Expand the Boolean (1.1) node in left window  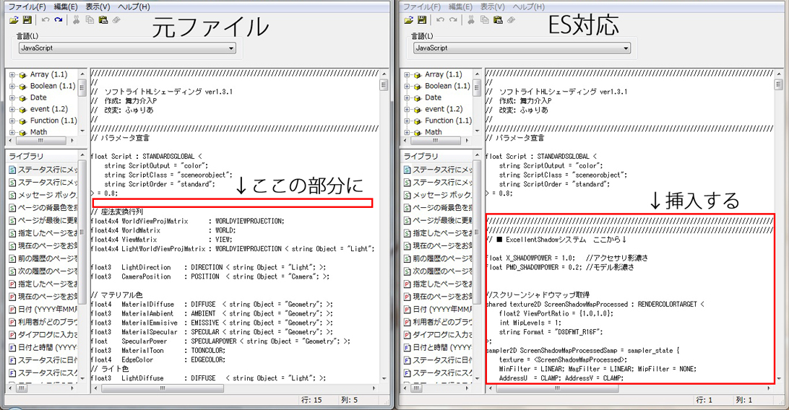pyautogui.click(x=12, y=87)
